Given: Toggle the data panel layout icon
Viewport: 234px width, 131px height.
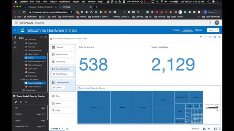Looking at the screenshot, I should 215,129.
